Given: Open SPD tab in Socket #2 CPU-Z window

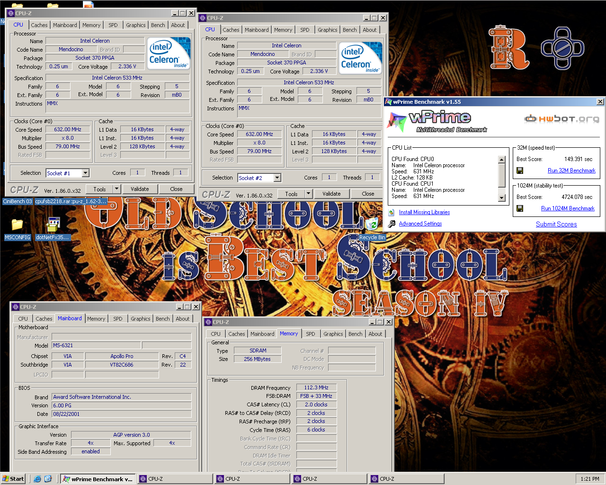Looking at the screenshot, I should [x=305, y=30].
